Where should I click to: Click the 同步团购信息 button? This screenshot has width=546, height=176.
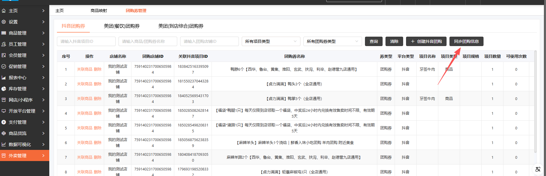466,41
